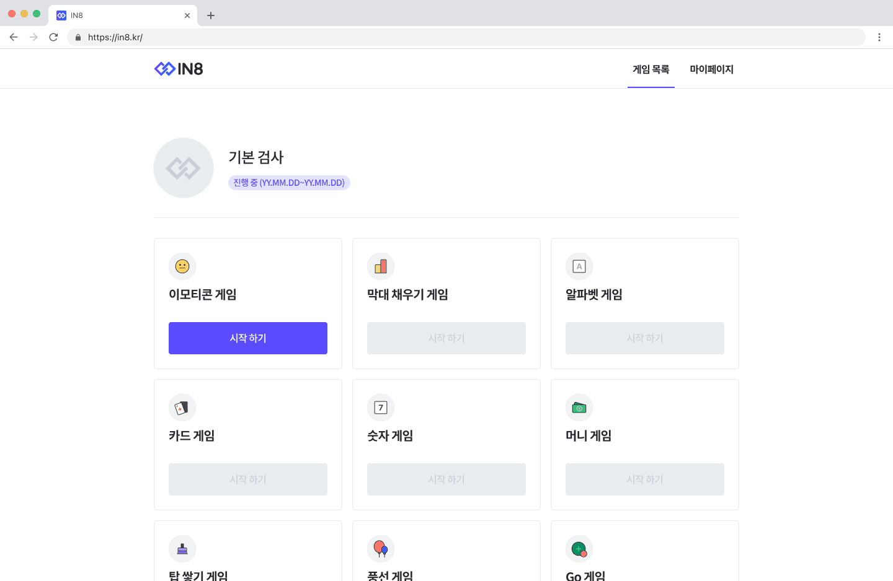Open a new browser tab
The height and width of the screenshot is (581, 893).
point(211,15)
